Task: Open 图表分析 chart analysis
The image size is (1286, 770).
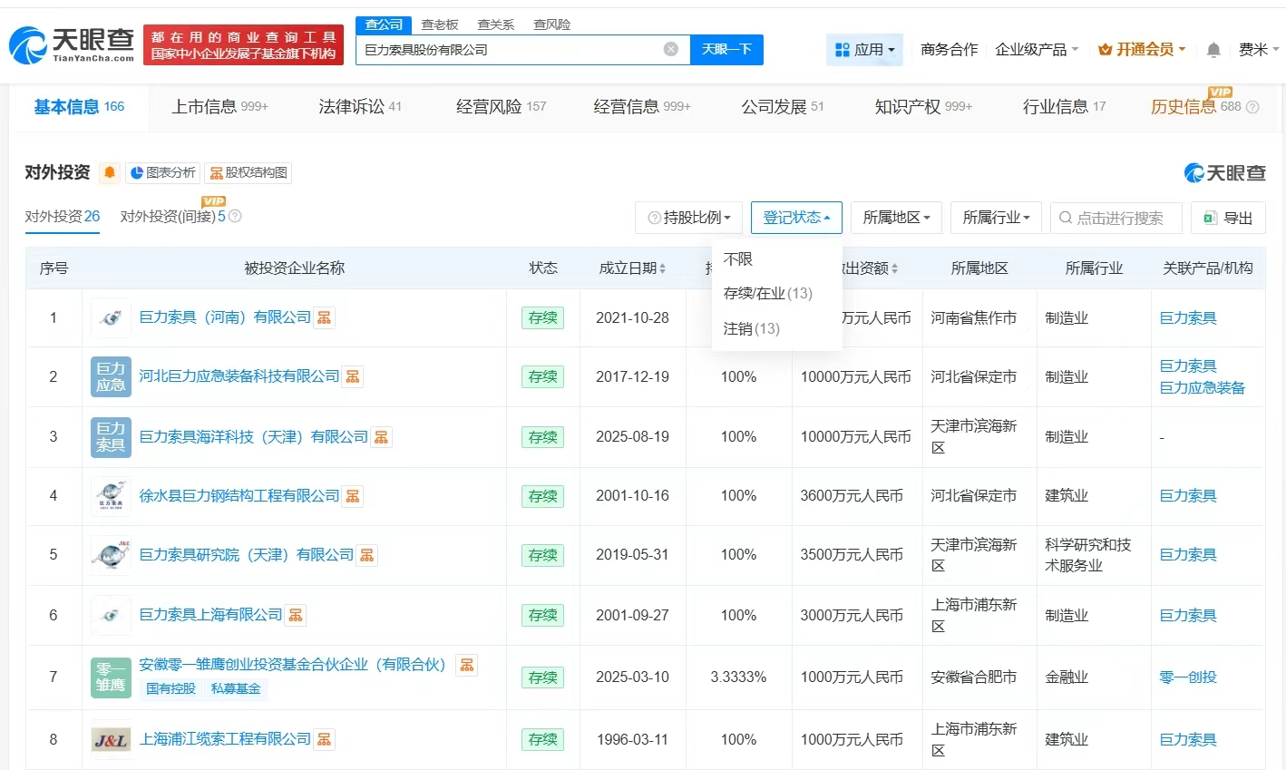Action: 163,172
